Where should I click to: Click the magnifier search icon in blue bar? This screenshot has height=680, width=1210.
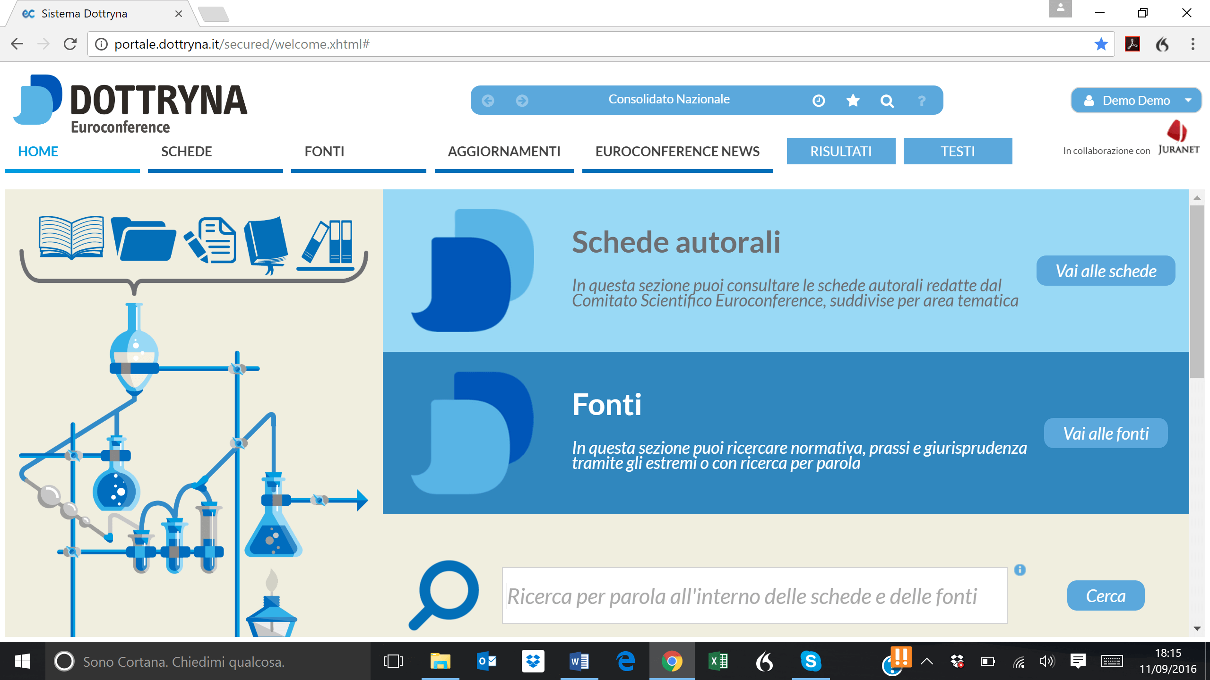(887, 101)
